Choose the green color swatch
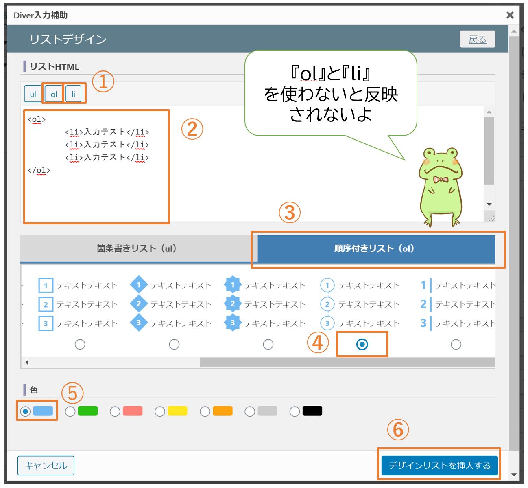The image size is (528, 488). coord(70,411)
